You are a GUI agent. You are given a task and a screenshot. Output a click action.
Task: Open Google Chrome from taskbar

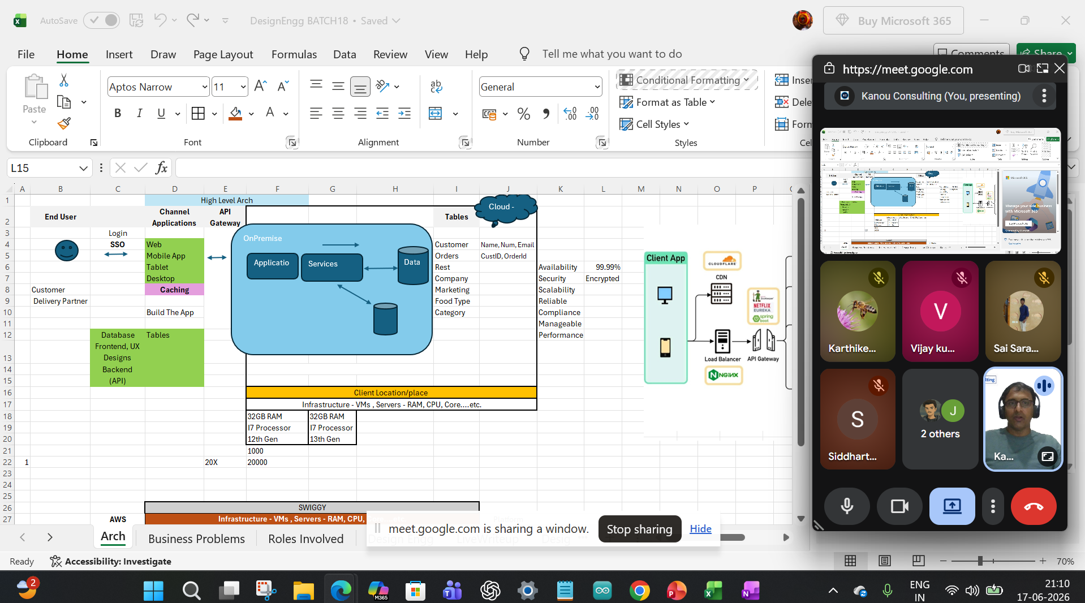pyautogui.click(x=639, y=591)
